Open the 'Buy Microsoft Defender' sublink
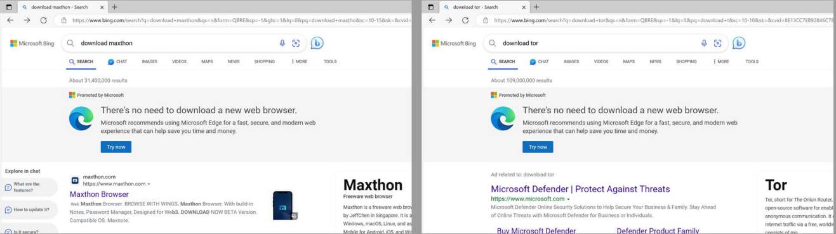Viewport: 836px width, 234px height. pos(536,230)
